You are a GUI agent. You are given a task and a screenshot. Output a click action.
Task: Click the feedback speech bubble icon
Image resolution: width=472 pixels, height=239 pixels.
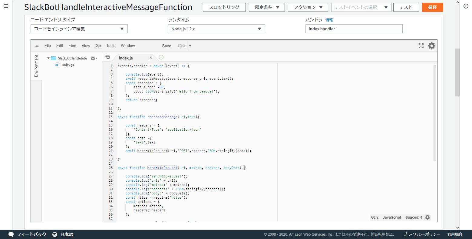coord(11,234)
